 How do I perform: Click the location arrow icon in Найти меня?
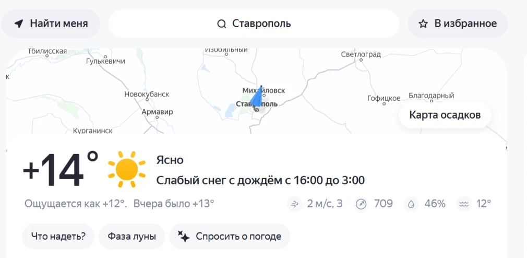(x=19, y=24)
